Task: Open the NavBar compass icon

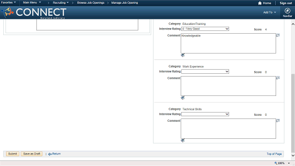Action: (287, 11)
